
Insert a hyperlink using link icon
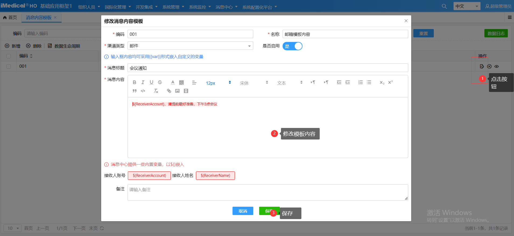pyautogui.click(x=169, y=91)
